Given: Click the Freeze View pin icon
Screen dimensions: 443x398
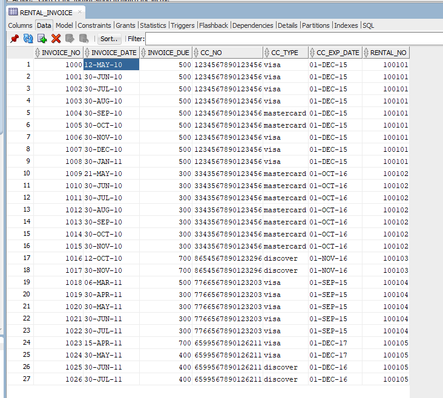Looking at the screenshot, I should click(x=14, y=39).
